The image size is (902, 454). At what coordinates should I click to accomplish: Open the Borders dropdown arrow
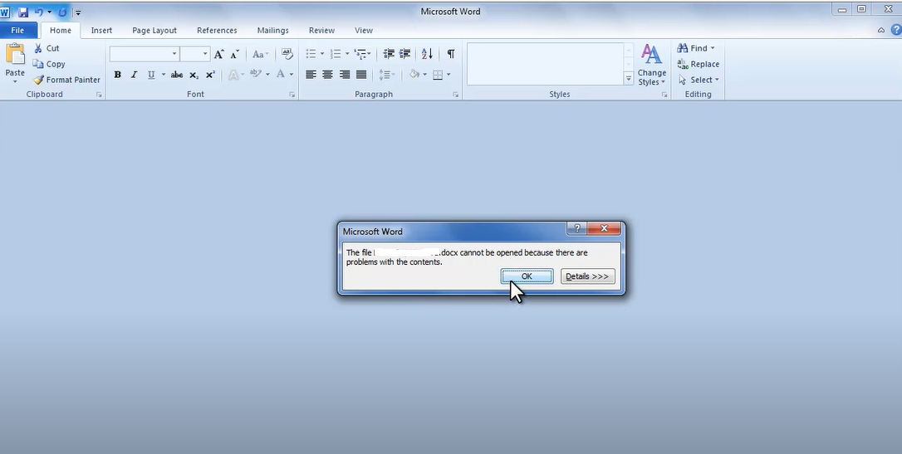pyautogui.click(x=449, y=75)
